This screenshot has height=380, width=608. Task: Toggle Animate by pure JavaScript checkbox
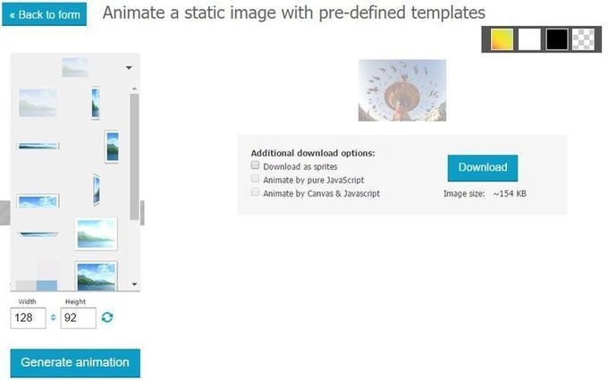coord(255,178)
